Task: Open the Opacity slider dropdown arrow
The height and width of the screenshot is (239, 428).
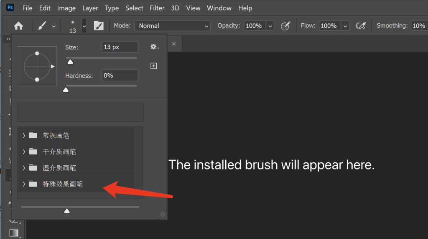Action: click(x=270, y=26)
